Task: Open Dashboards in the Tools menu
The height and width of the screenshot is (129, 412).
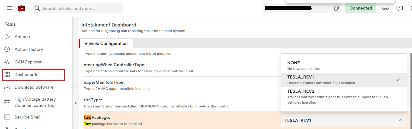Action: point(34,75)
